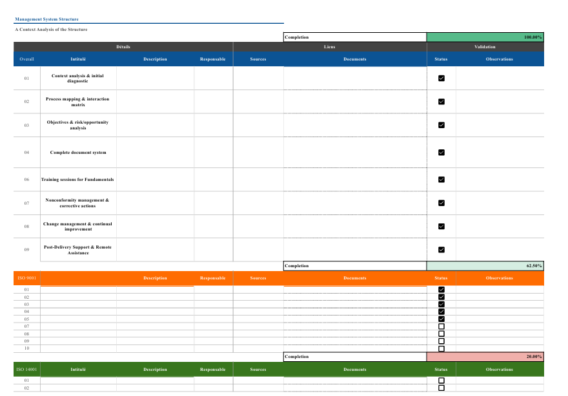Uncheck ISO 9001 row 01 status box
Screen dimensions: 568x396
(441, 289)
